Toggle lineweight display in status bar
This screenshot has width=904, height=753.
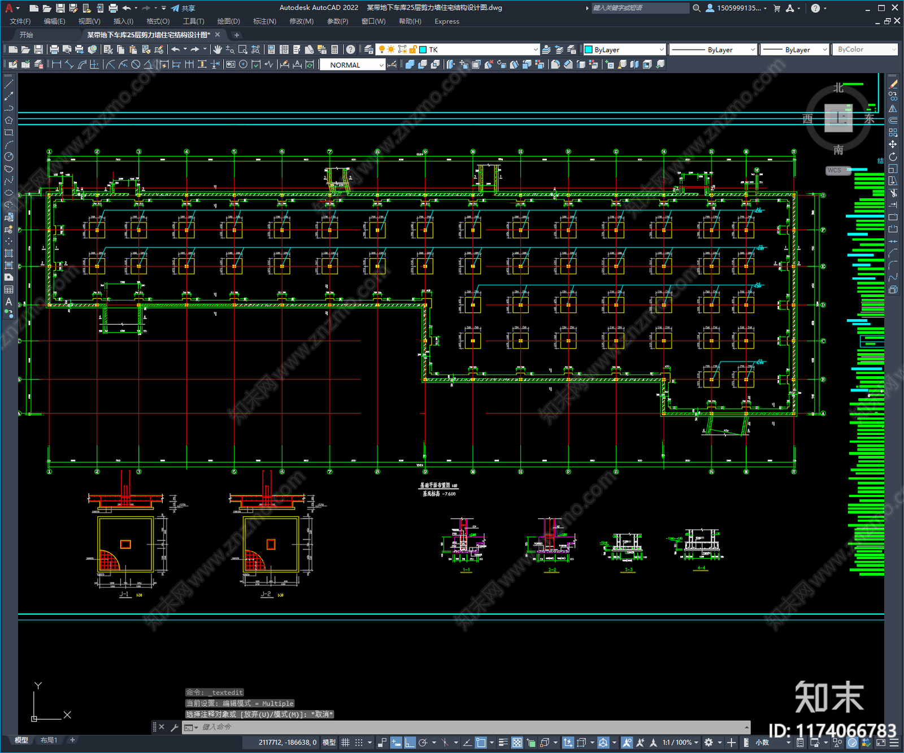coord(503,742)
